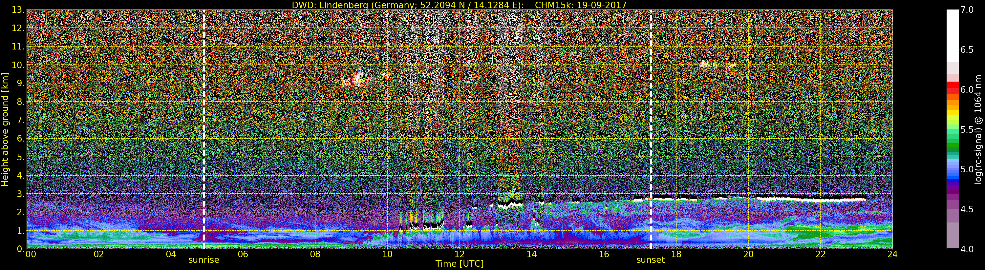Screen dimensions: 985x270
Task: Click the white dashed sunrise marker line
Action: tap(204, 129)
